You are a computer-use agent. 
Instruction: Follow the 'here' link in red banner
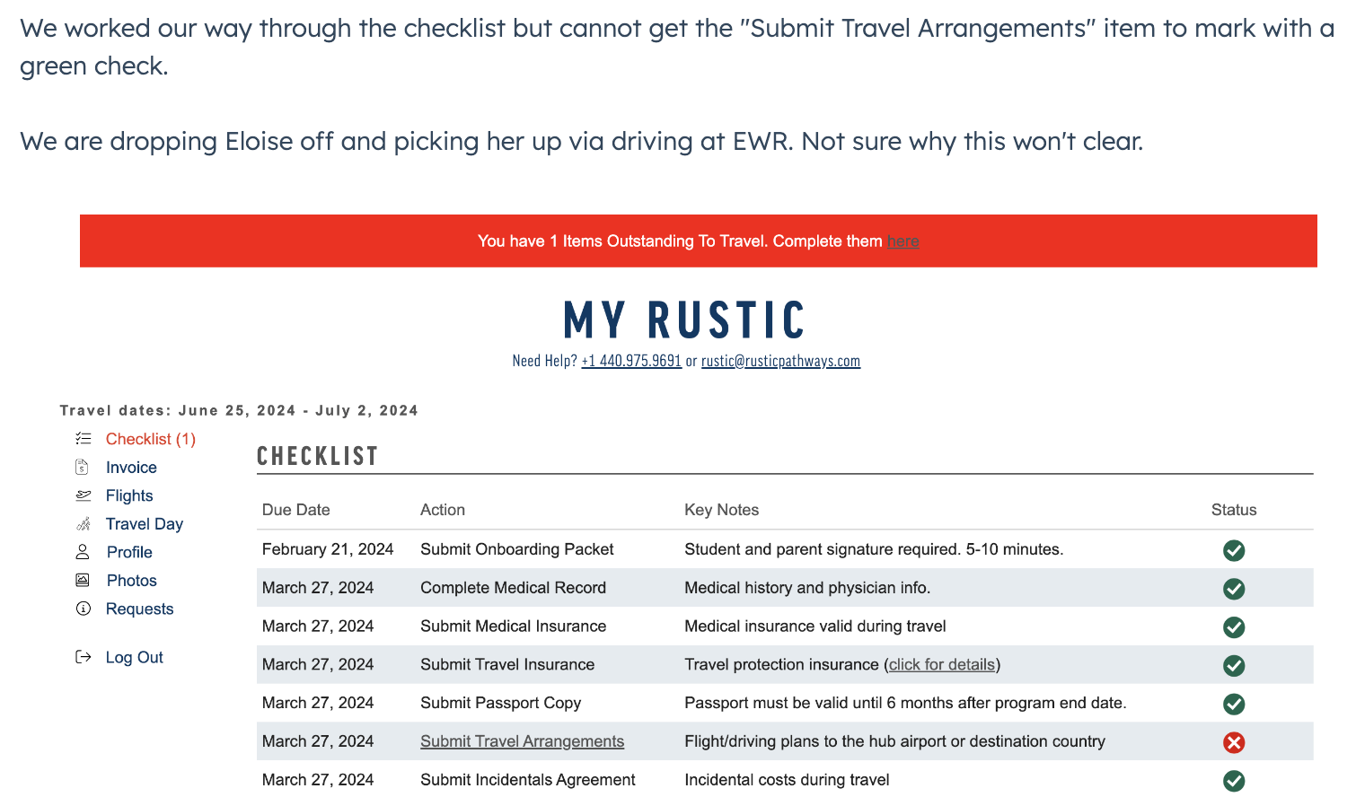pos(903,241)
